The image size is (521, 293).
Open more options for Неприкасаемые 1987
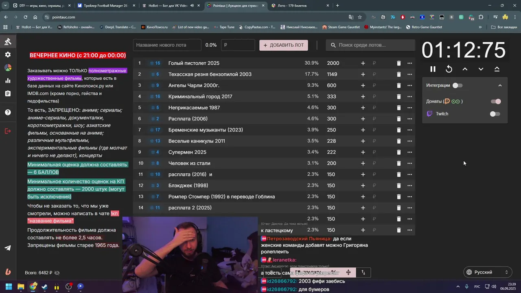(x=409, y=108)
